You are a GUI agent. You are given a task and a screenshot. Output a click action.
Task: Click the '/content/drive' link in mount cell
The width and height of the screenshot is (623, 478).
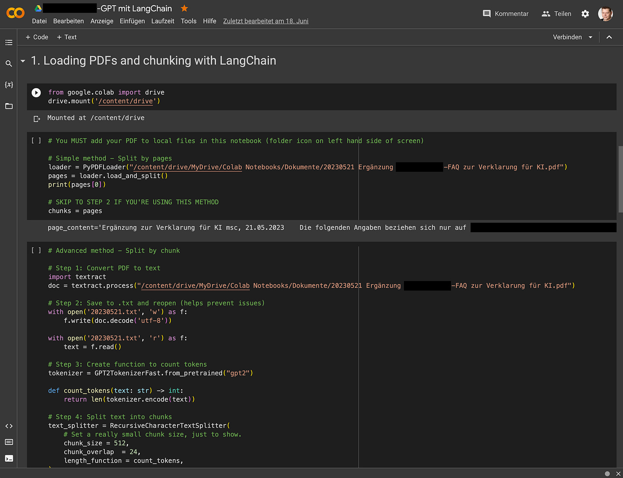click(125, 101)
